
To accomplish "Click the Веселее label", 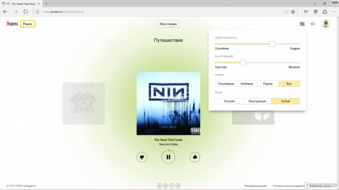I will pos(294,67).
